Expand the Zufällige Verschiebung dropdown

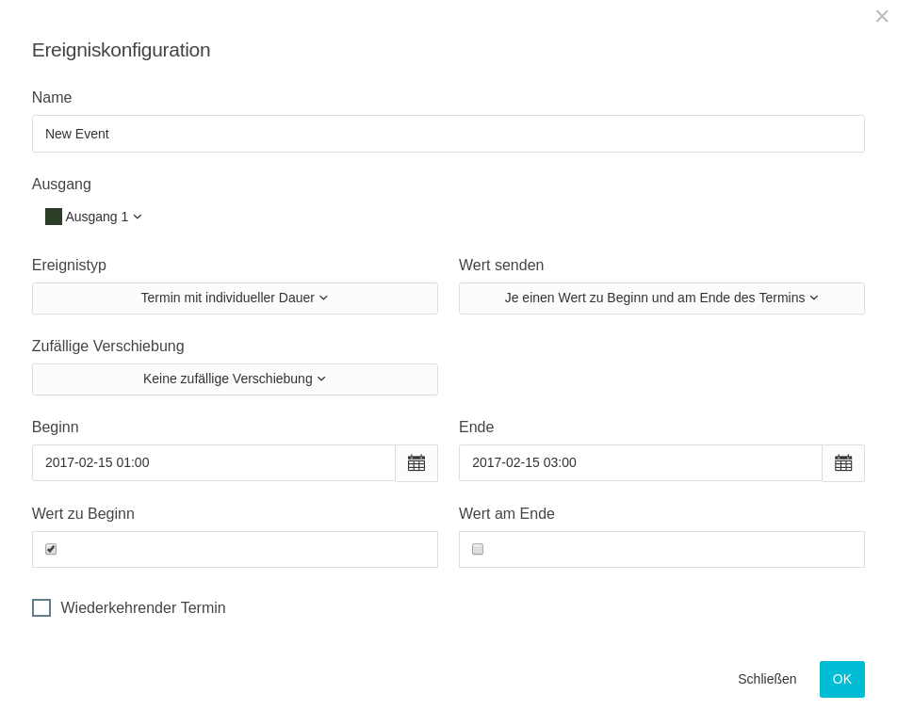235,379
